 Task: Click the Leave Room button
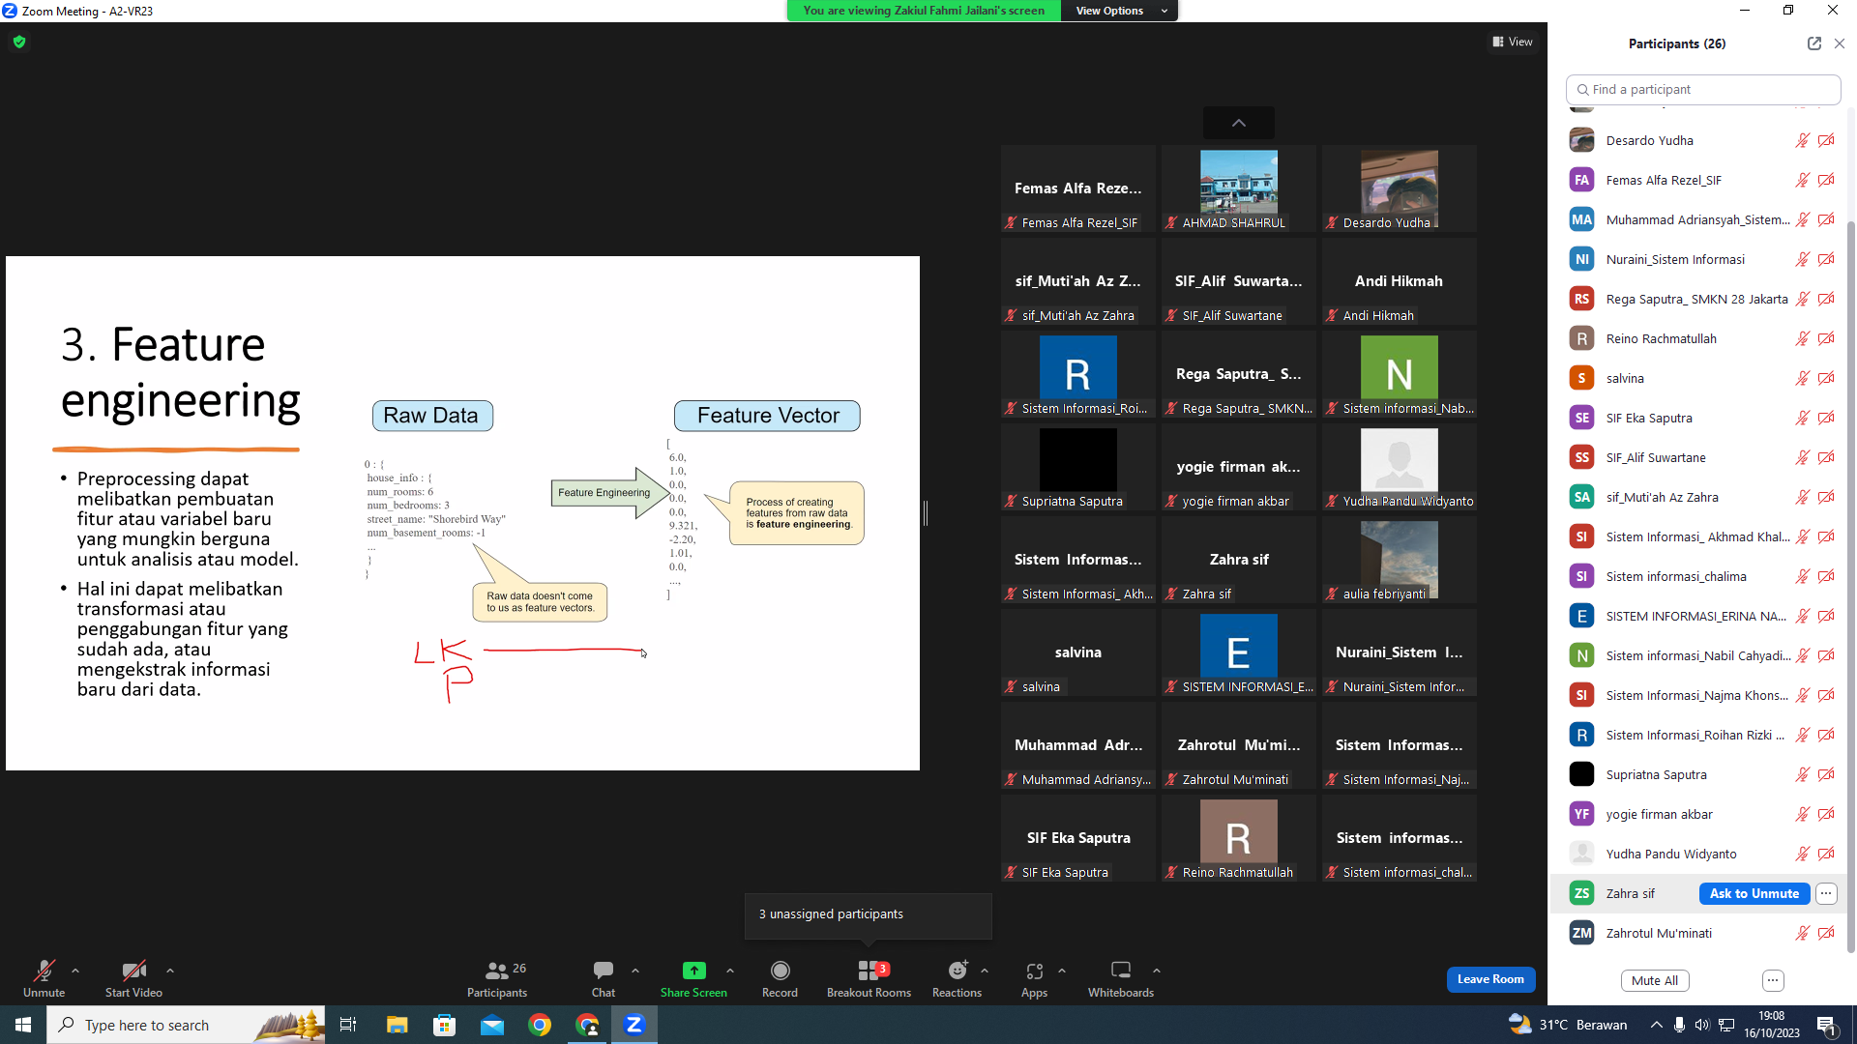click(1490, 979)
